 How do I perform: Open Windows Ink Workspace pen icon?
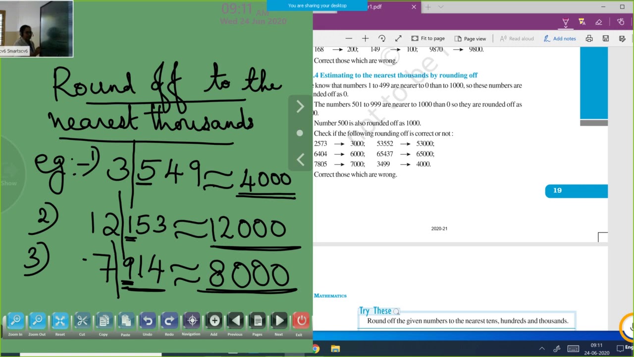point(557,349)
